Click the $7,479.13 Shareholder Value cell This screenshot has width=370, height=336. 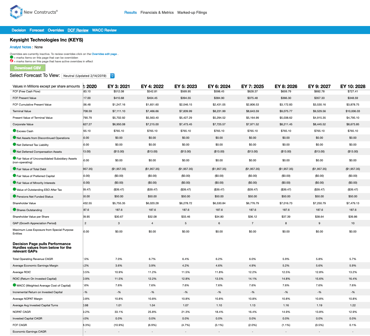pos(353,203)
